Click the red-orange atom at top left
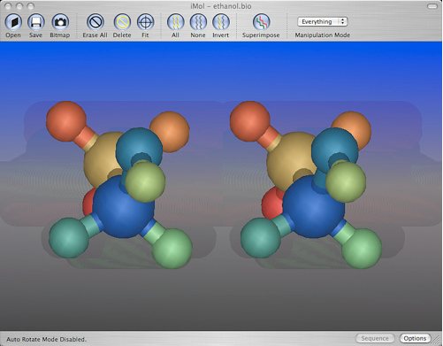Image resolution: width=443 pixels, height=346 pixels. 66,121
